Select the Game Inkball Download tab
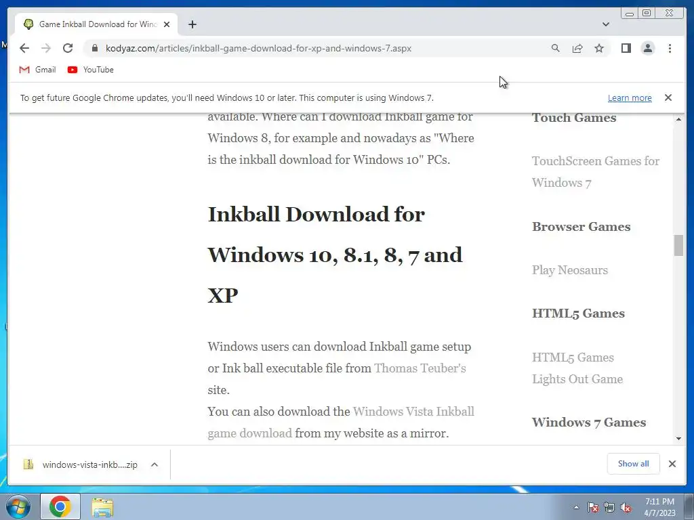694x520 pixels. [x=96, y=24]
